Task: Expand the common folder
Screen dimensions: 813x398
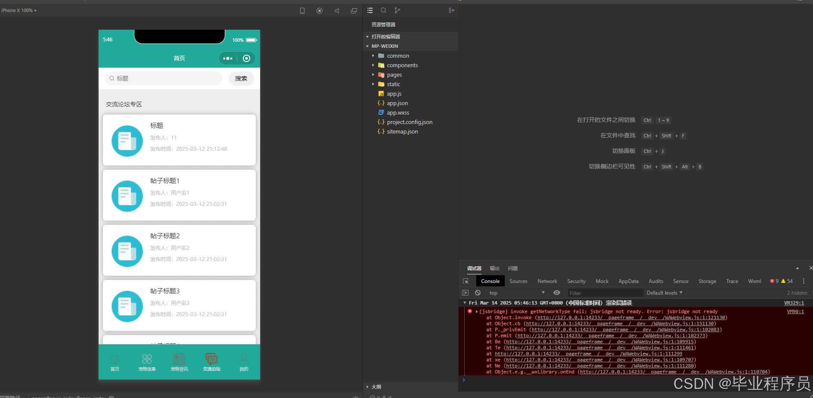Action: pyautogui.click(x=410, y=56)
